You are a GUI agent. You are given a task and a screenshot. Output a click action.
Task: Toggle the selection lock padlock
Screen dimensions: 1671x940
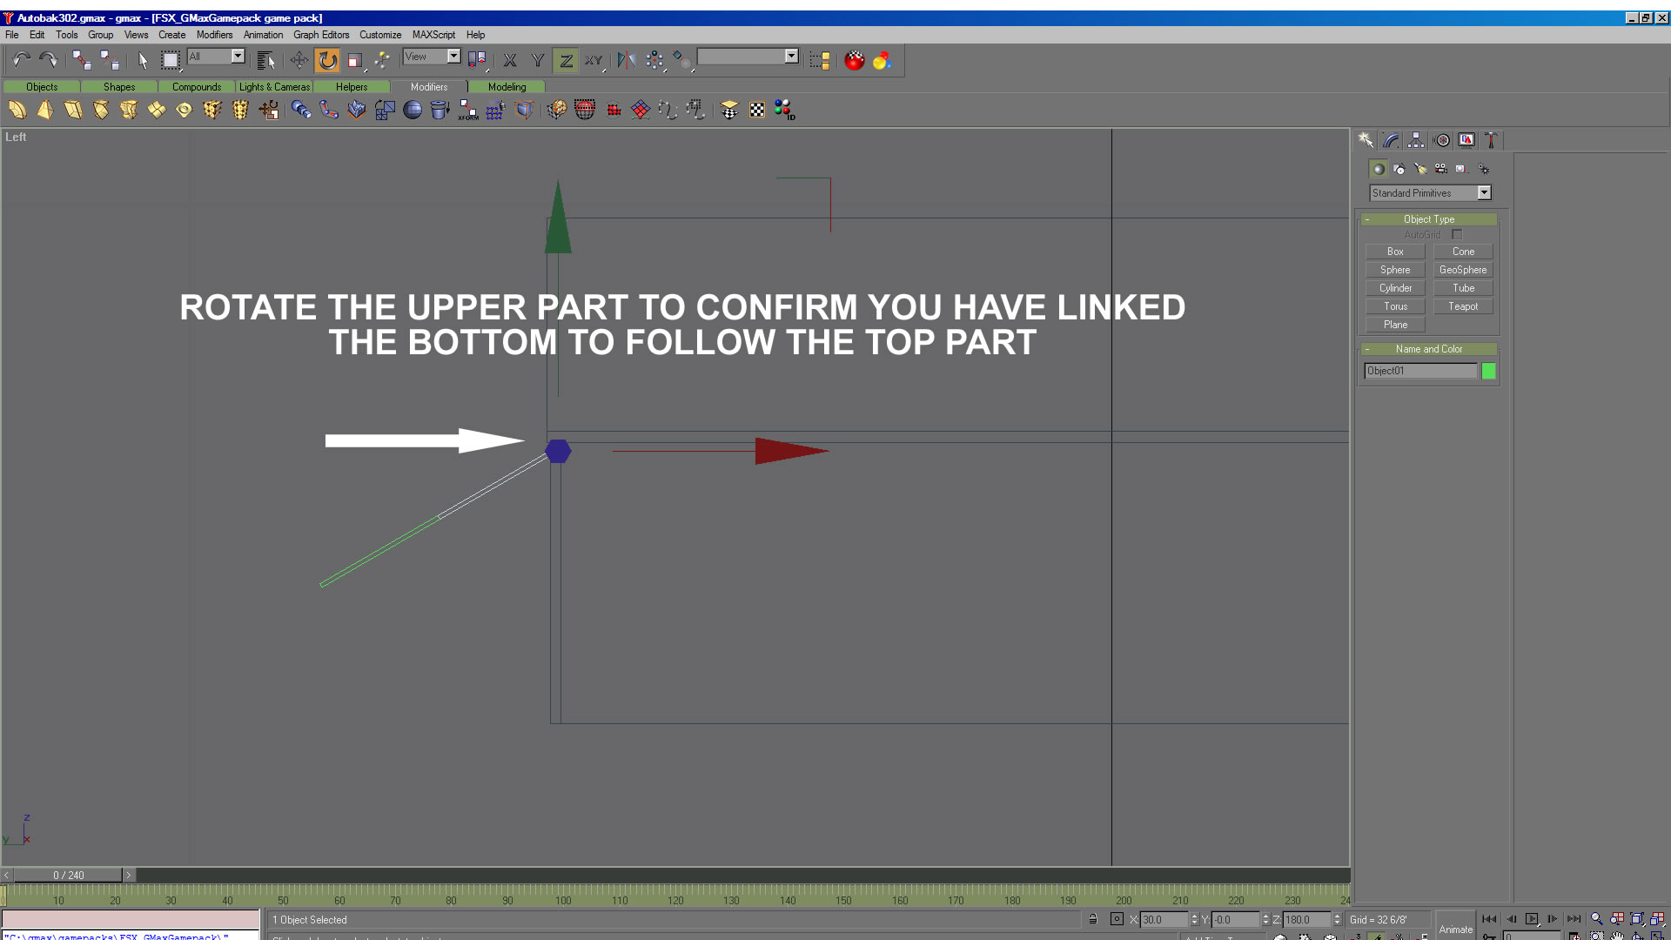coord(1093,919)
